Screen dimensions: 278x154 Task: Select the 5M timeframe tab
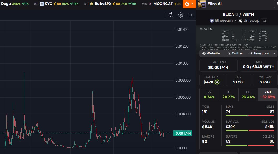(x=209, y=95)
